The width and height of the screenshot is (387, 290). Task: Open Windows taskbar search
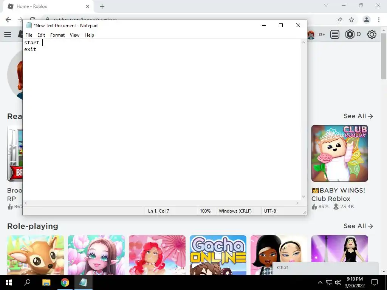pyautogui.click(x=27, y=282)
